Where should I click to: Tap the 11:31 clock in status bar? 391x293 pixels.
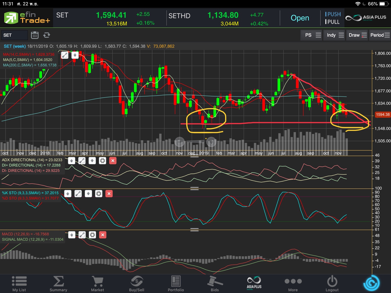pyautogui.click(x=8, y=4)
